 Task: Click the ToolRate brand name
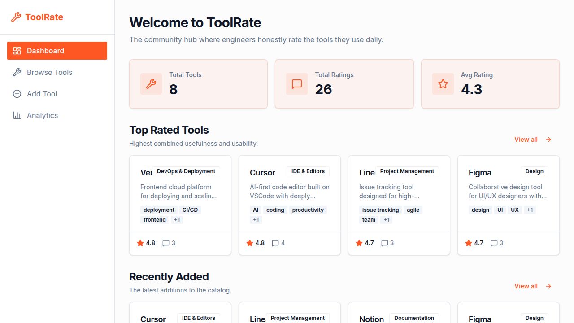coord(44,17)
